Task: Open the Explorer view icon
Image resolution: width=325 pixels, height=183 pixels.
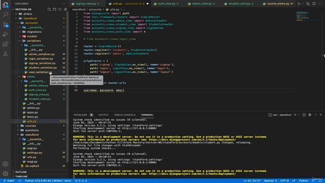Action: (x=6, y=5)
